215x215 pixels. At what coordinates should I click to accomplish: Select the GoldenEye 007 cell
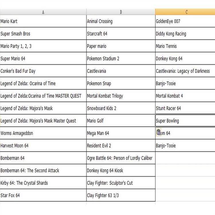pos(185,21)
